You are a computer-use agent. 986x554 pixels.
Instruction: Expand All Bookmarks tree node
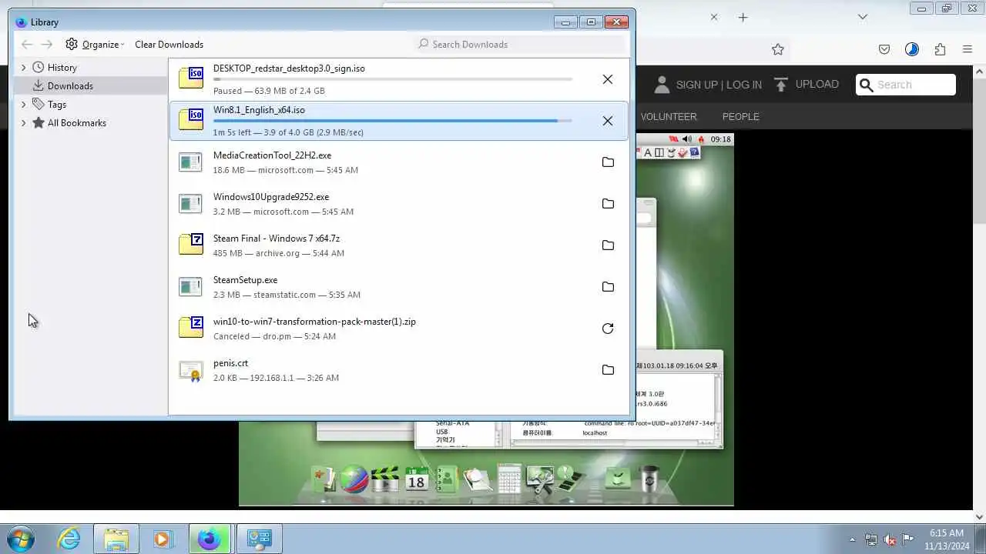tap(23, 123)
